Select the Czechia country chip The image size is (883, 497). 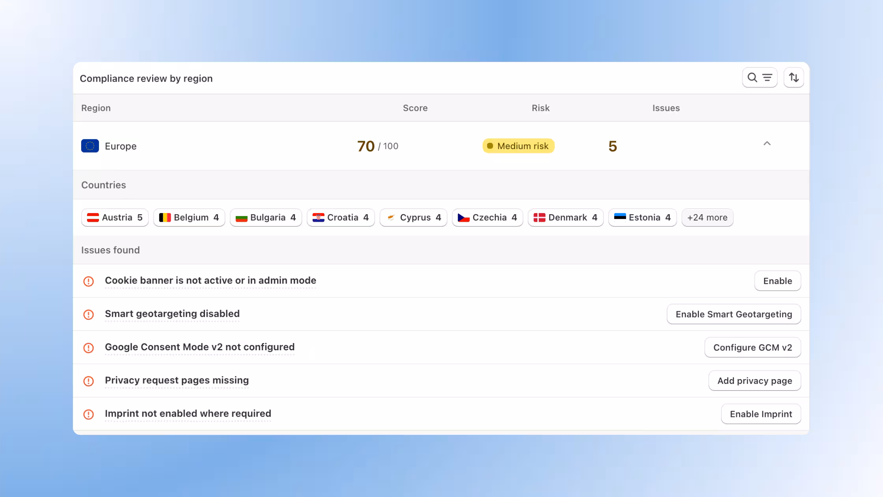coord(487,217)
